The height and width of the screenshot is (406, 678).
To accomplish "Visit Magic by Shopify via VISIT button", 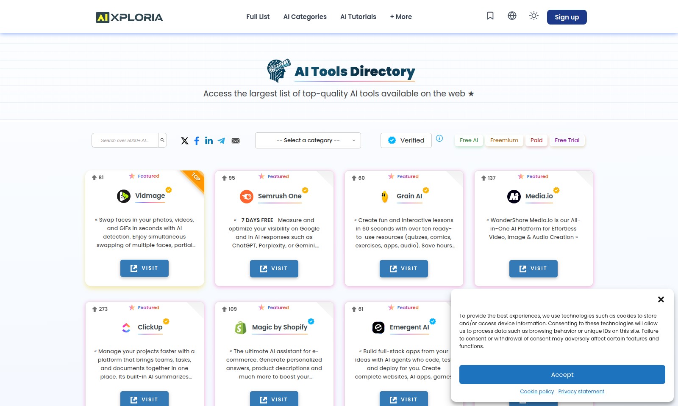I will point(274,399).
